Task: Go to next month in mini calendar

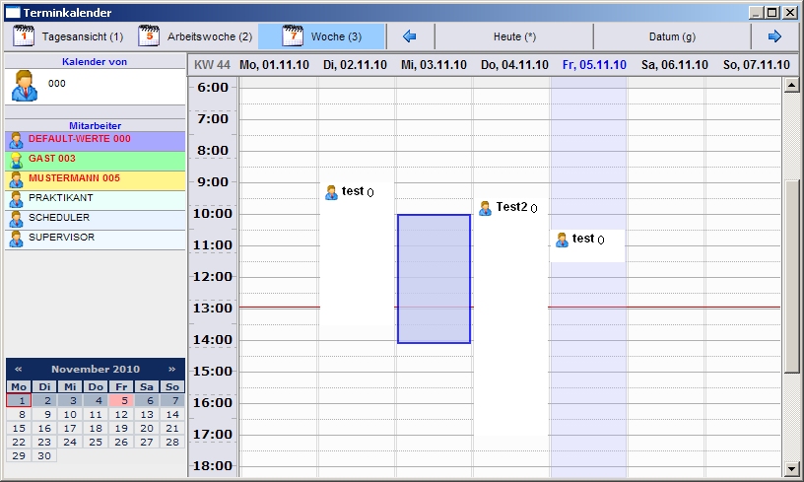Action: point(172,369)
